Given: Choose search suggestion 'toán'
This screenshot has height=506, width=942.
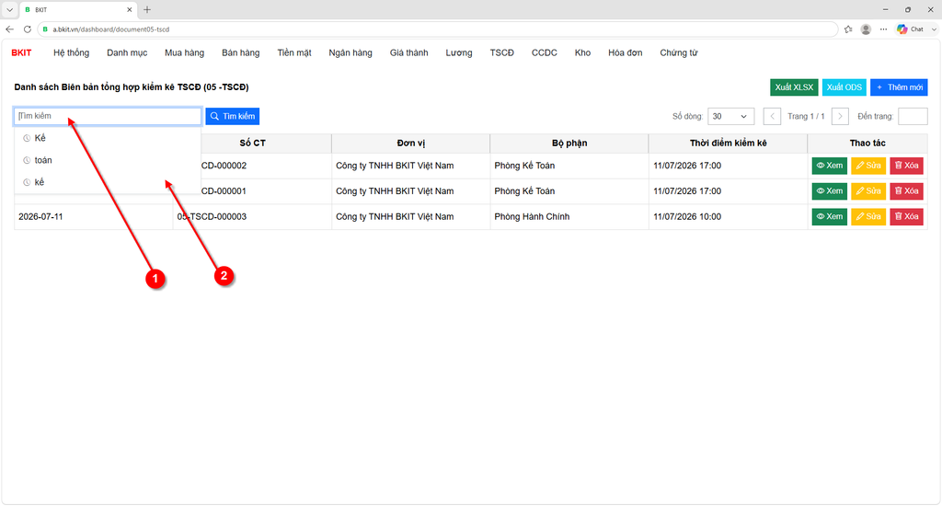Looking at the screenshot, I should pos(108,160).
